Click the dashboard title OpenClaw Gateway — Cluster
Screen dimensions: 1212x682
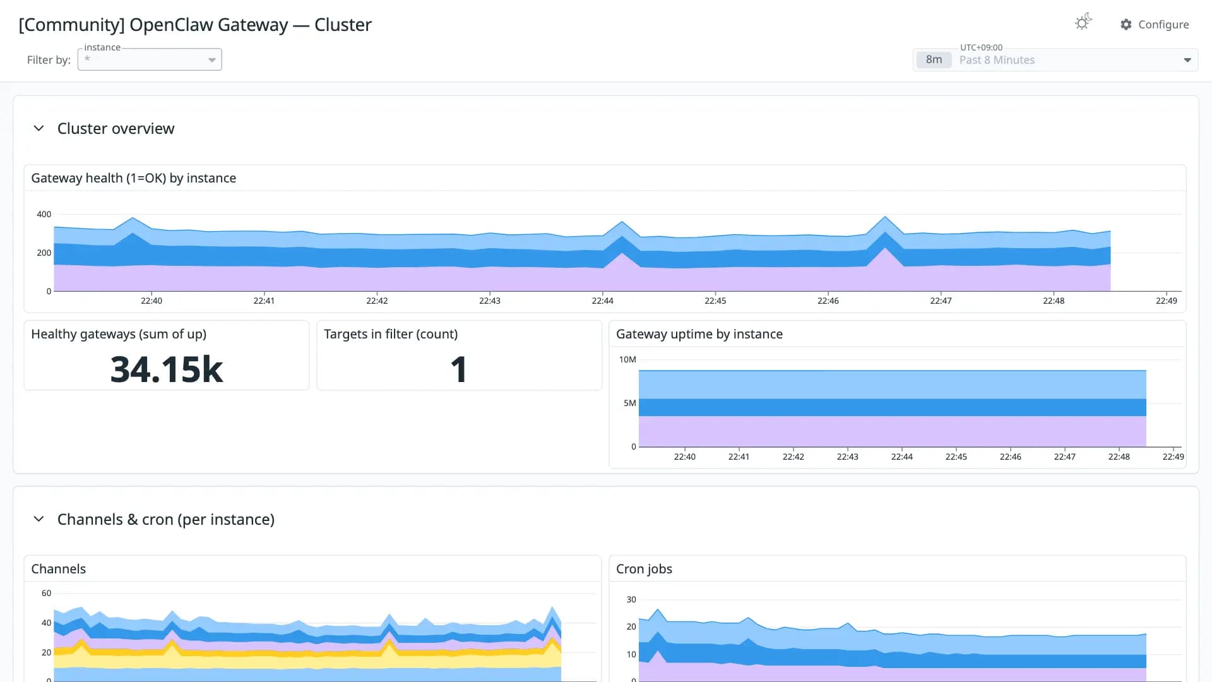tap(195, 25)
